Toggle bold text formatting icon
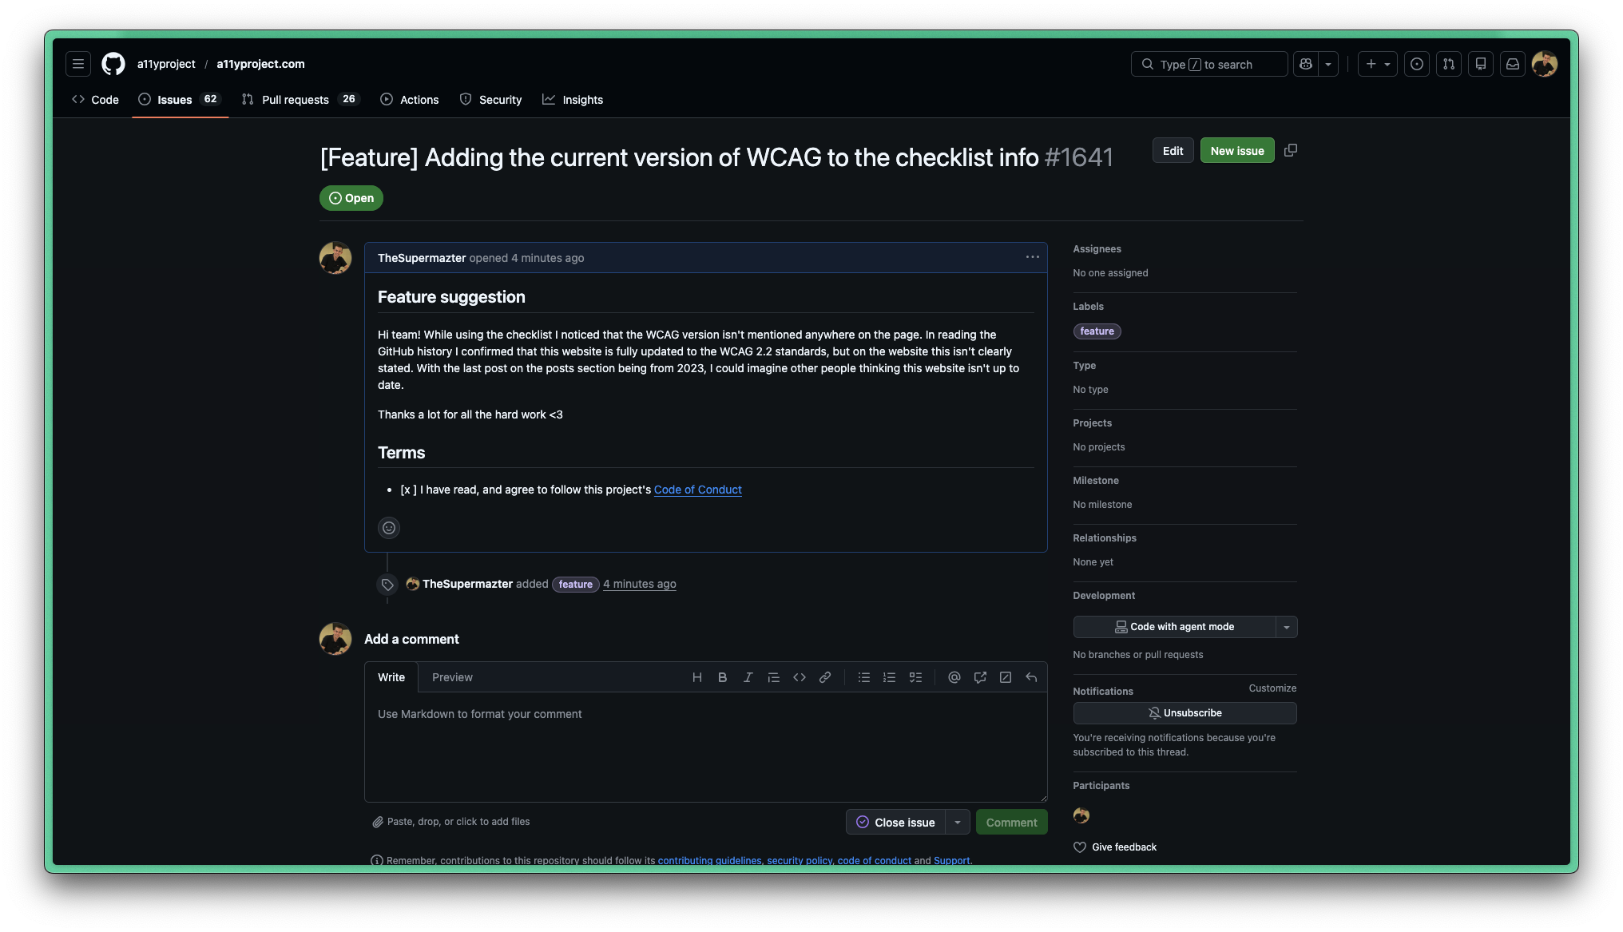The width and height of the screenshot is (1623, 932). click(x=722, y=677)
